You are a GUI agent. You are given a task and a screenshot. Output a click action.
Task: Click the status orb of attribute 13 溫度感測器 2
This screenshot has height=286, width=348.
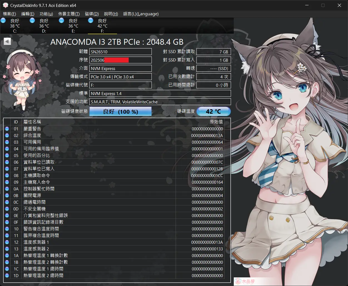pyautogui.click(x=7, y=249)
